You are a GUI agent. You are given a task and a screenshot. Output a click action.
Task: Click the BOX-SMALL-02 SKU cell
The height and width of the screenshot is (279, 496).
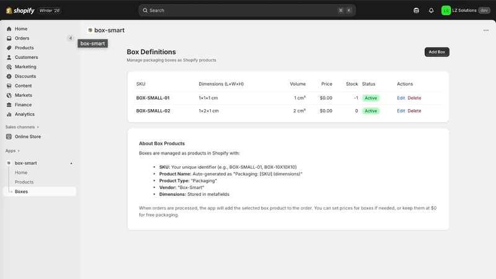coord(153,111)
